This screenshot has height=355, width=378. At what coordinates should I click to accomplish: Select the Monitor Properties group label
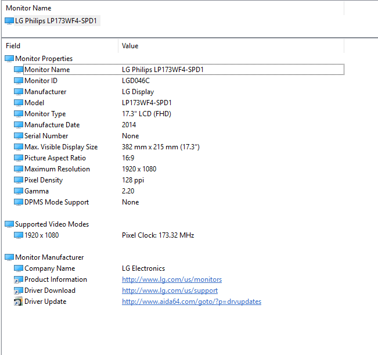pos(44,59)
